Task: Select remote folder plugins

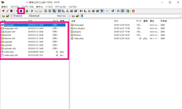Action: [x=77, y=32]
